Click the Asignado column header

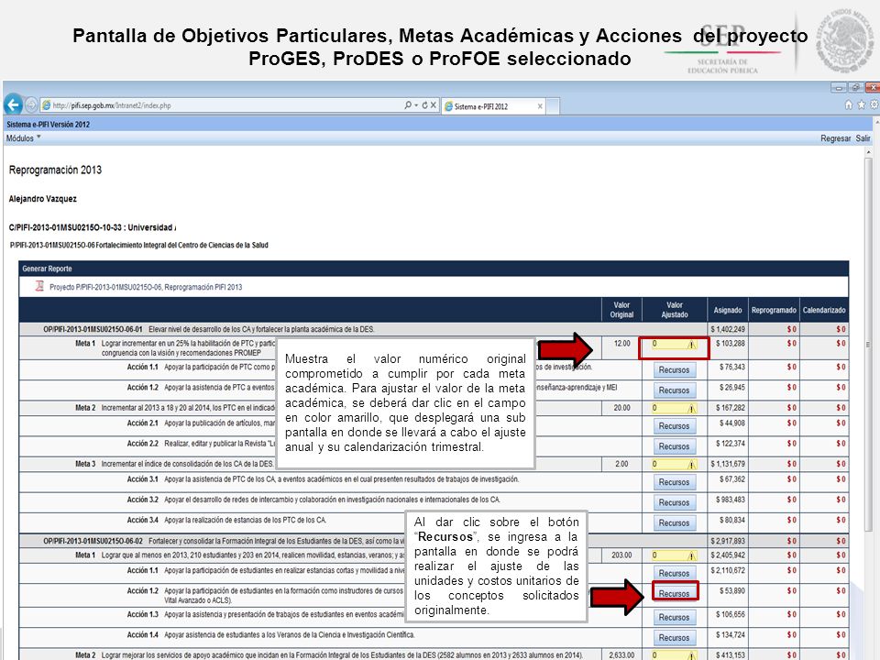click(x=727, y=310)
